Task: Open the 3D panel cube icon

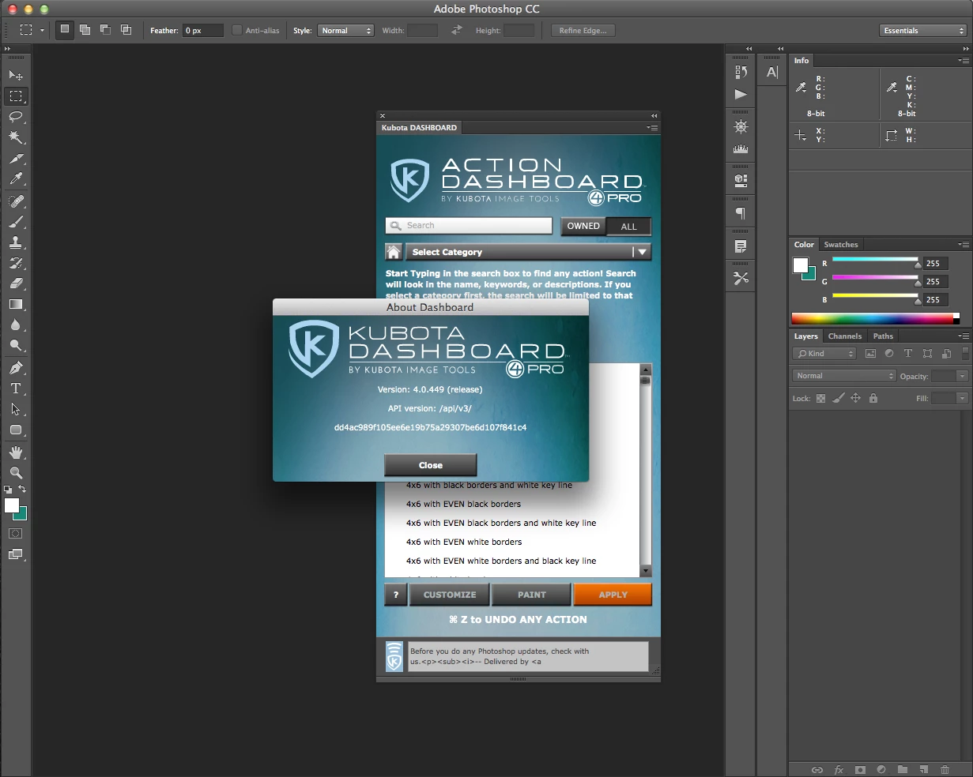Action: pyautogui.click(x=741, y=180)
